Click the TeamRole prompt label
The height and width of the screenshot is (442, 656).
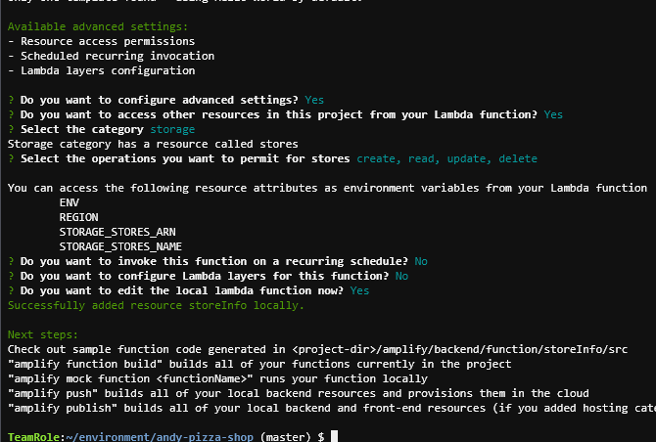pyautogui.click(x=31, y=436)
